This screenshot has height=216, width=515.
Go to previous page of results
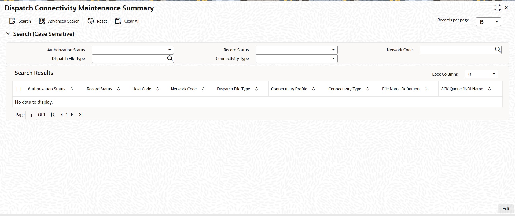pos(62,114)
